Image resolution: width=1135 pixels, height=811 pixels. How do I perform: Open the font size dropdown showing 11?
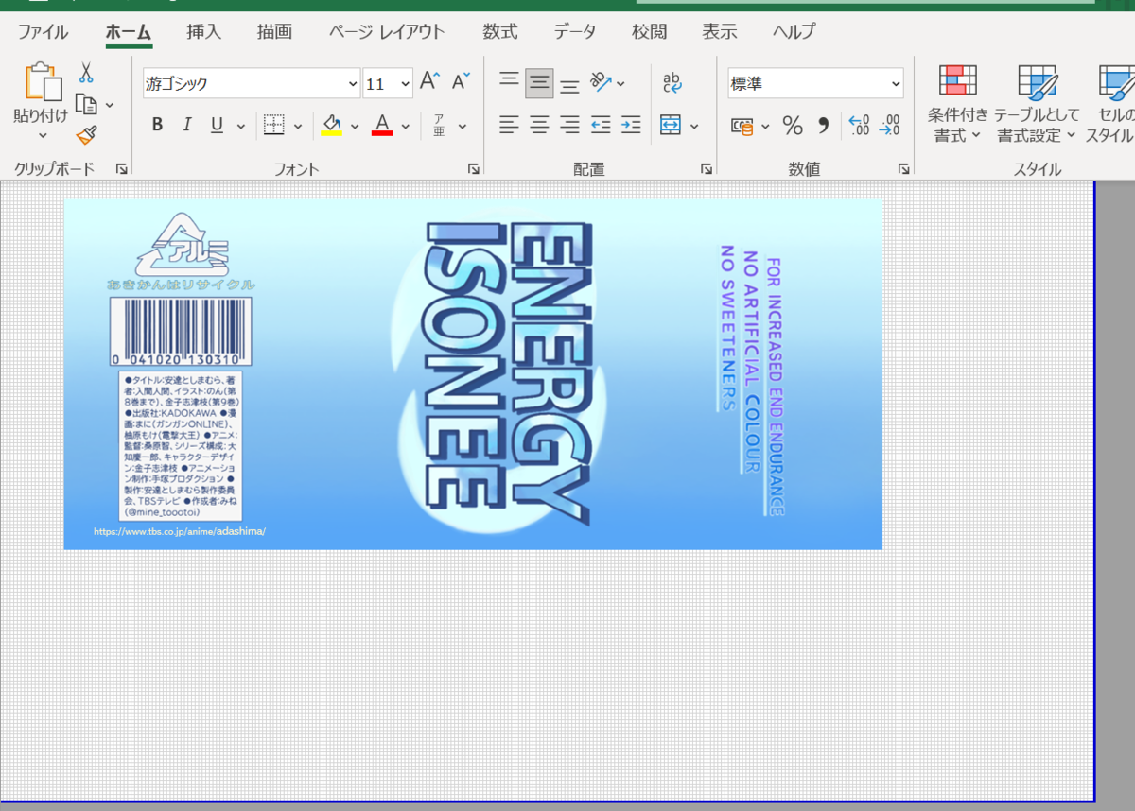(406, 83)
